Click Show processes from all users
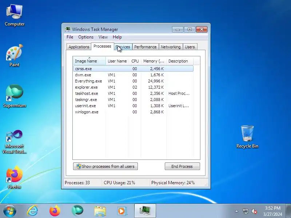 pos(105,166)
